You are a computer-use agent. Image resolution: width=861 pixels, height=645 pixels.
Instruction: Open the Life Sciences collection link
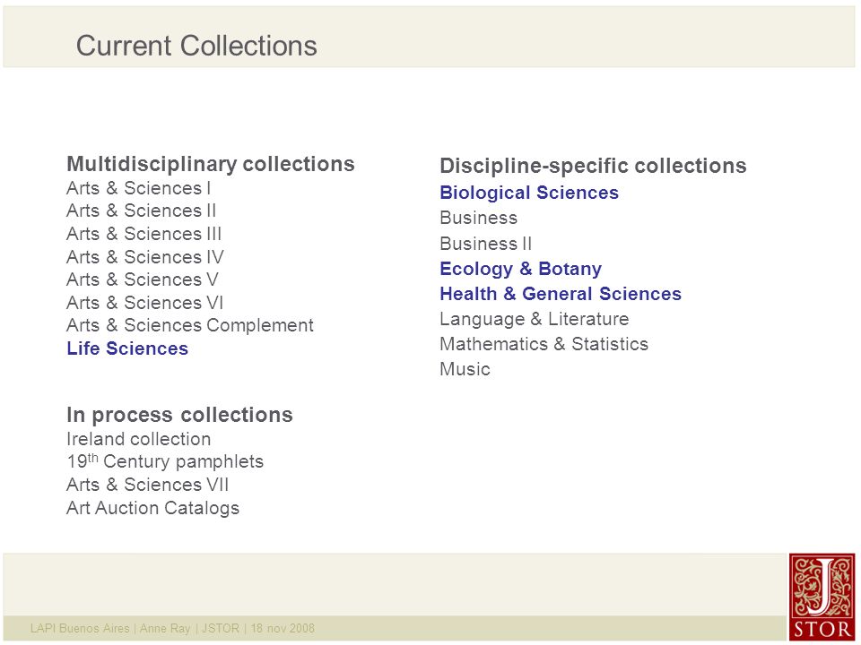pos(127,348)
